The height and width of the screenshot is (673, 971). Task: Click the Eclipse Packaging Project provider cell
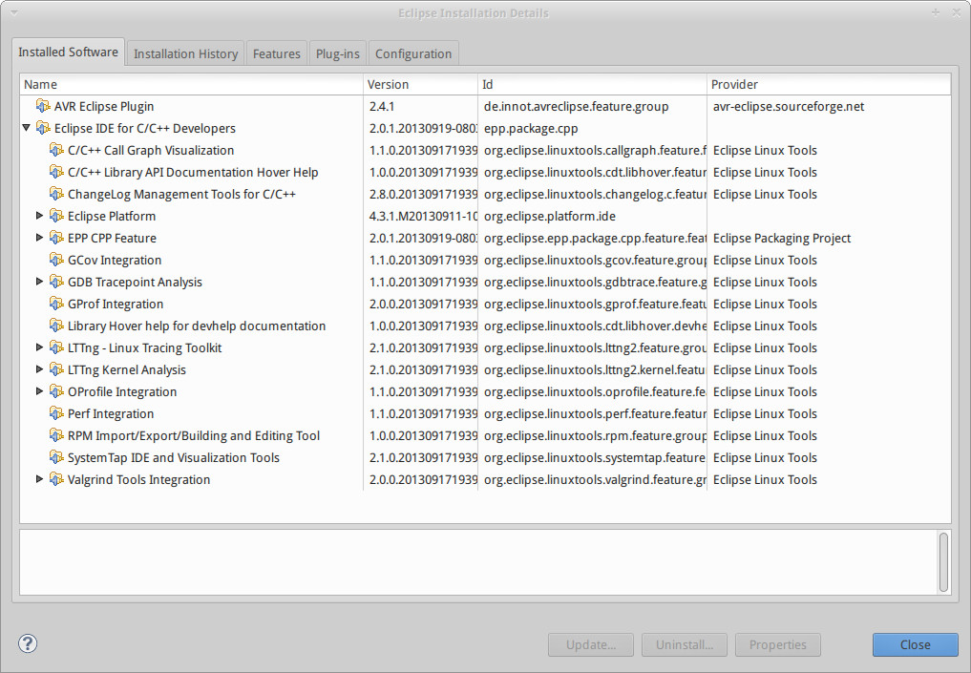coord(782,239)
